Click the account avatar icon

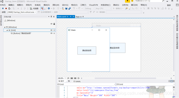pos(177,5)
